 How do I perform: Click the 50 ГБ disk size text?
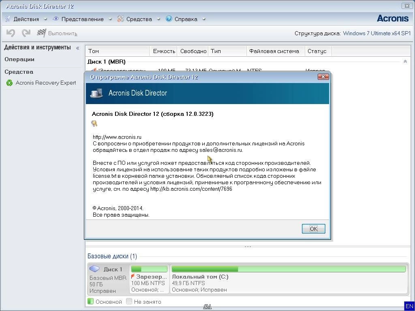point(96,284)
